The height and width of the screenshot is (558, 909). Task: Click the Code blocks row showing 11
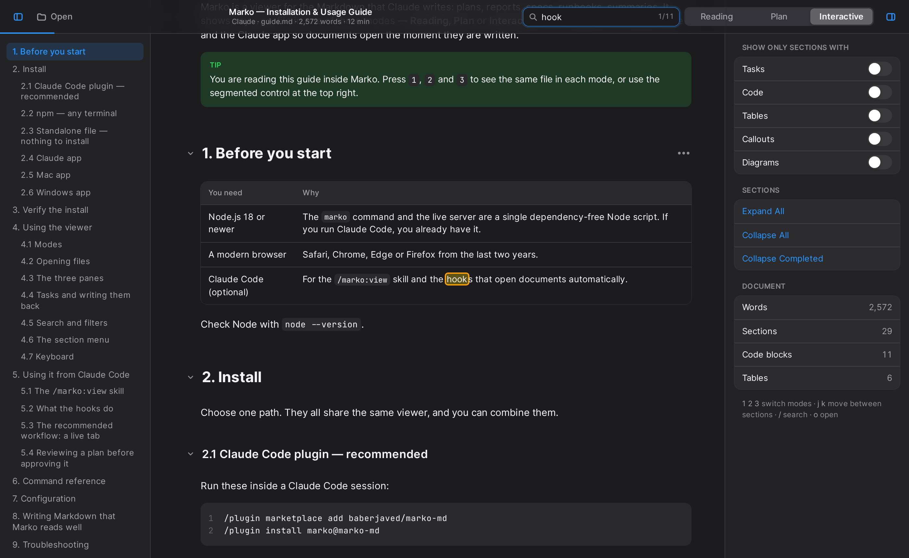tap(817, 355)
